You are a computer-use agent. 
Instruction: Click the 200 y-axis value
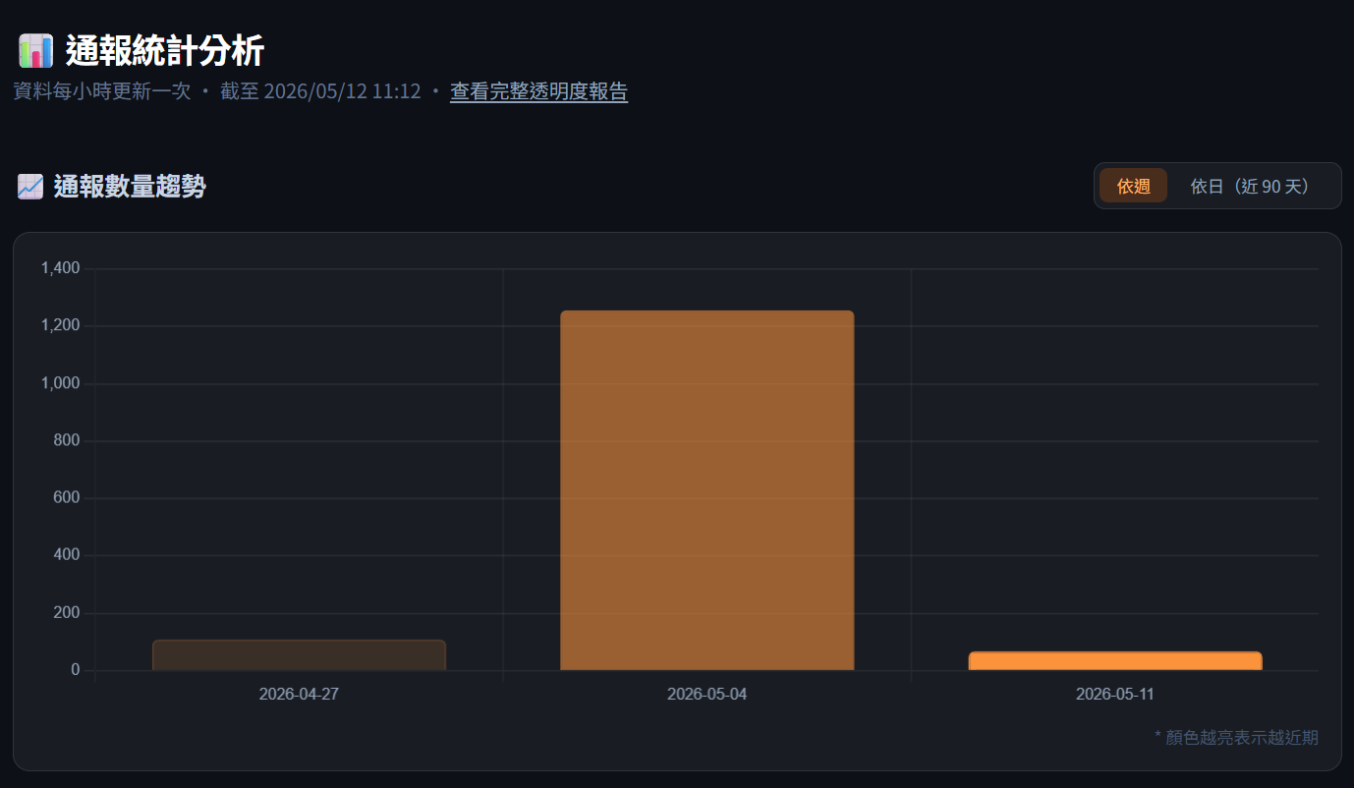68,613
